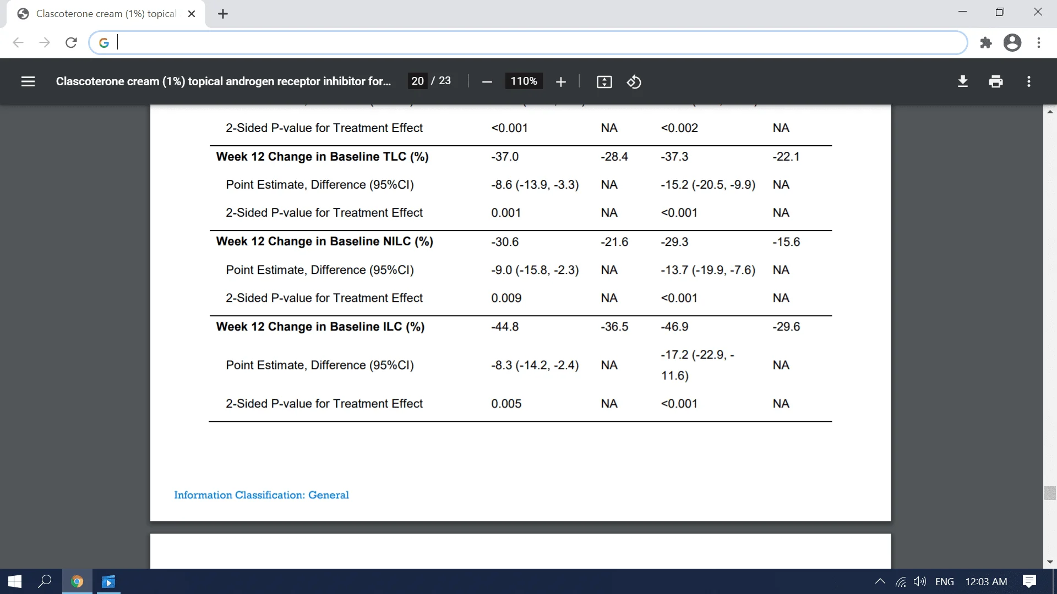This screenshot has height=594, width=1057.
Task: Open the network status tray icon
Action: click(x=901, y=581)
